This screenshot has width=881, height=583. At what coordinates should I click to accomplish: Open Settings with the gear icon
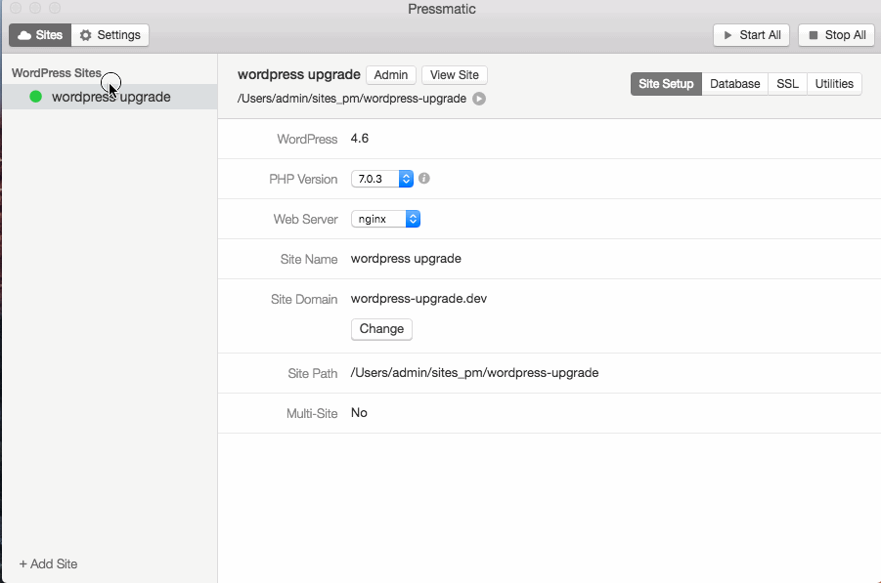(110, 35)
